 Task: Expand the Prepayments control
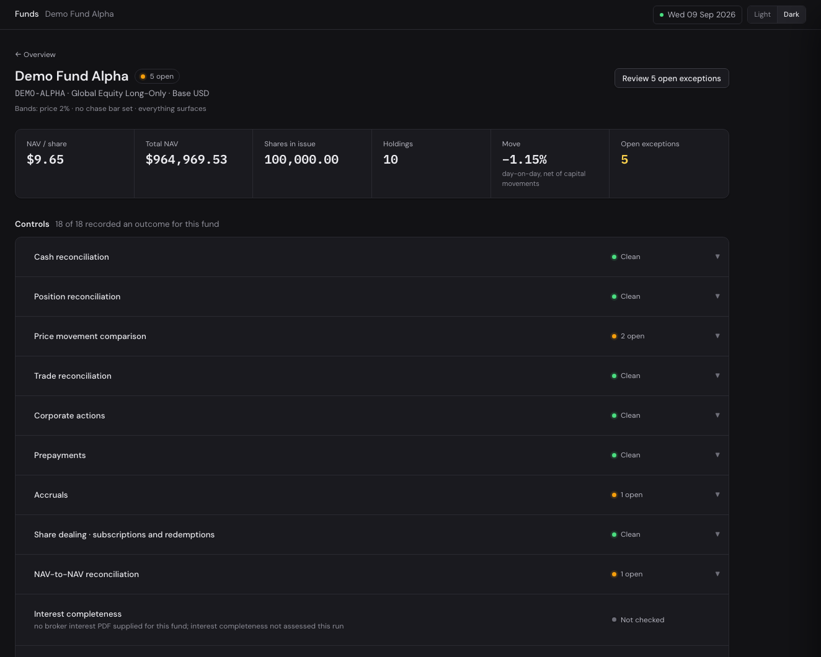click(x=717, y=455)
